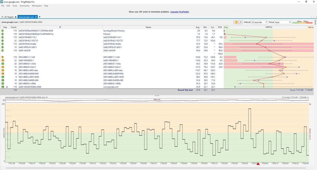Click the Round Trip (ms) summary label
This screenshot has height=170, width=317.
pos(185,90)
